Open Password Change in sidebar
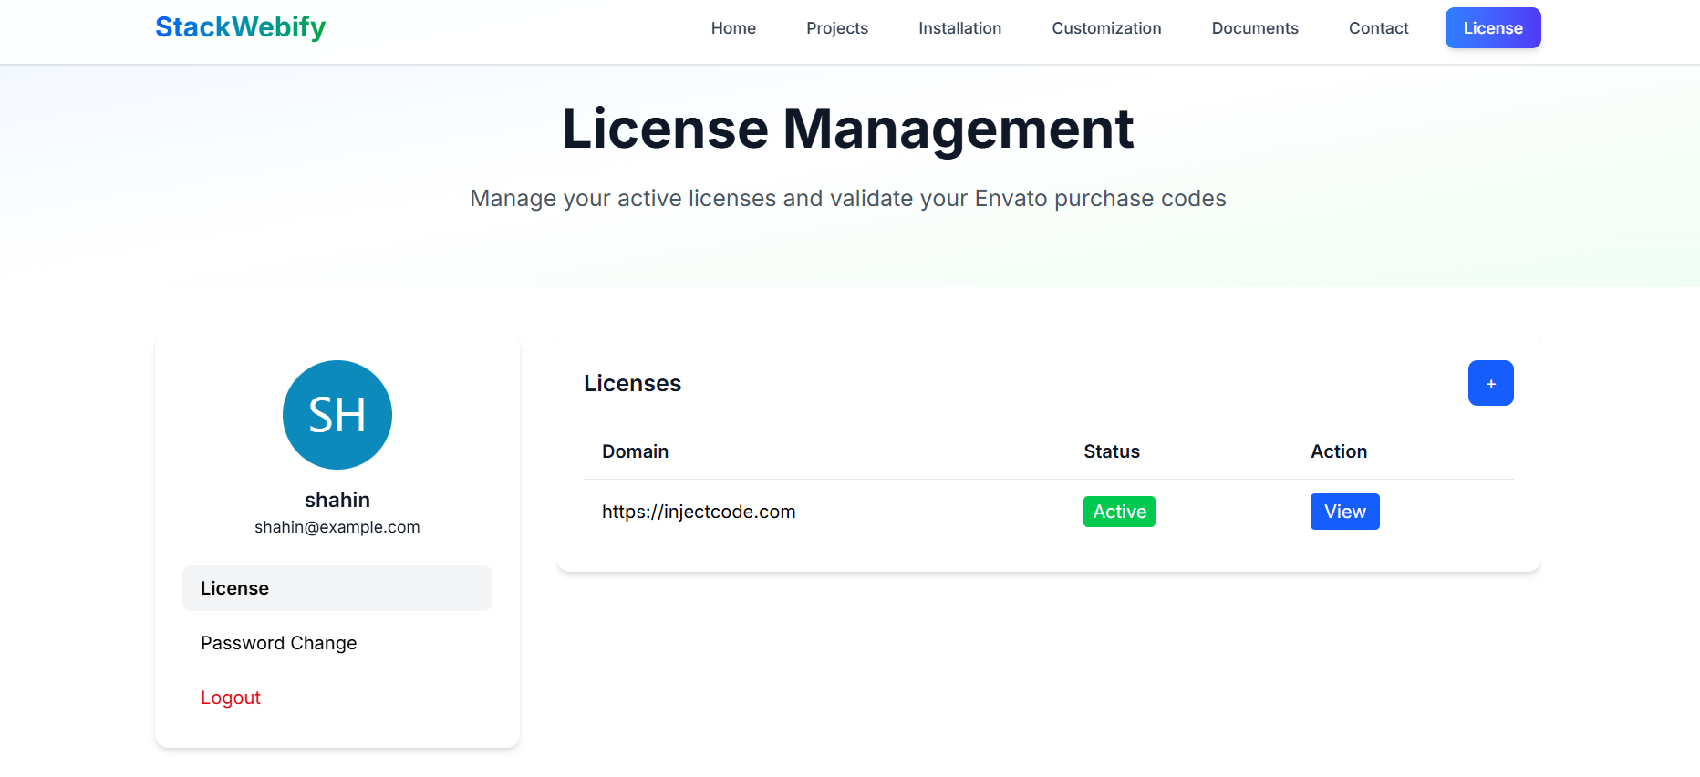 [278, 643]
